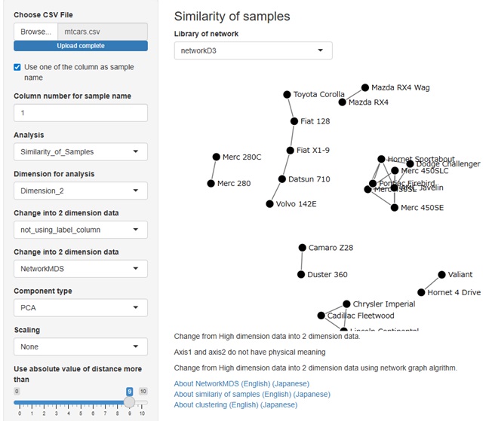492x421 pixels.
Task: Select the Volvo 142E node
Action: [x=269, y=204]
